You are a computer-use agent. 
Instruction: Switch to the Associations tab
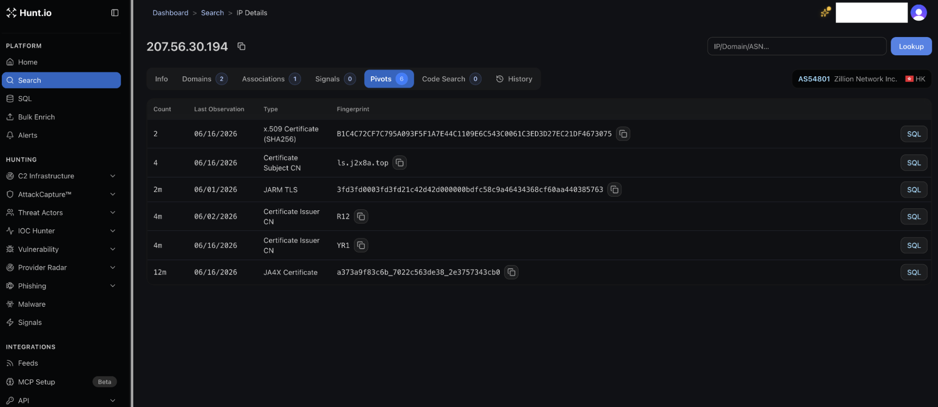271,79
